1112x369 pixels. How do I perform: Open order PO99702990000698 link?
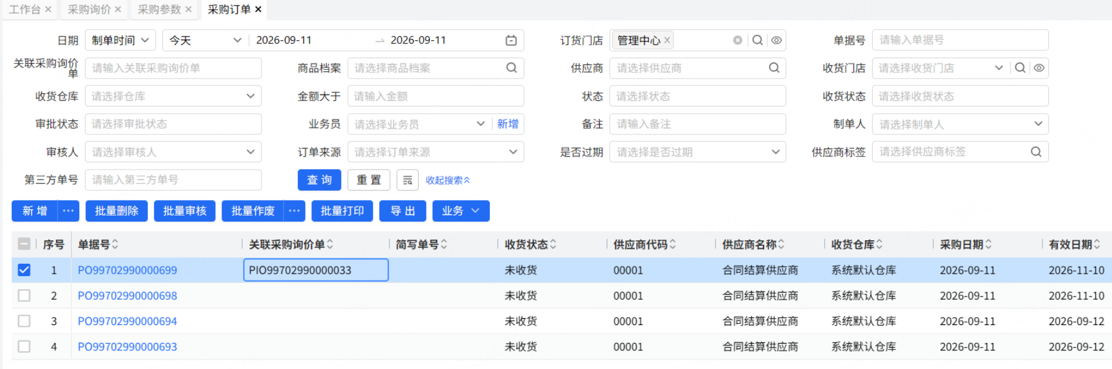tap(127, 296)
